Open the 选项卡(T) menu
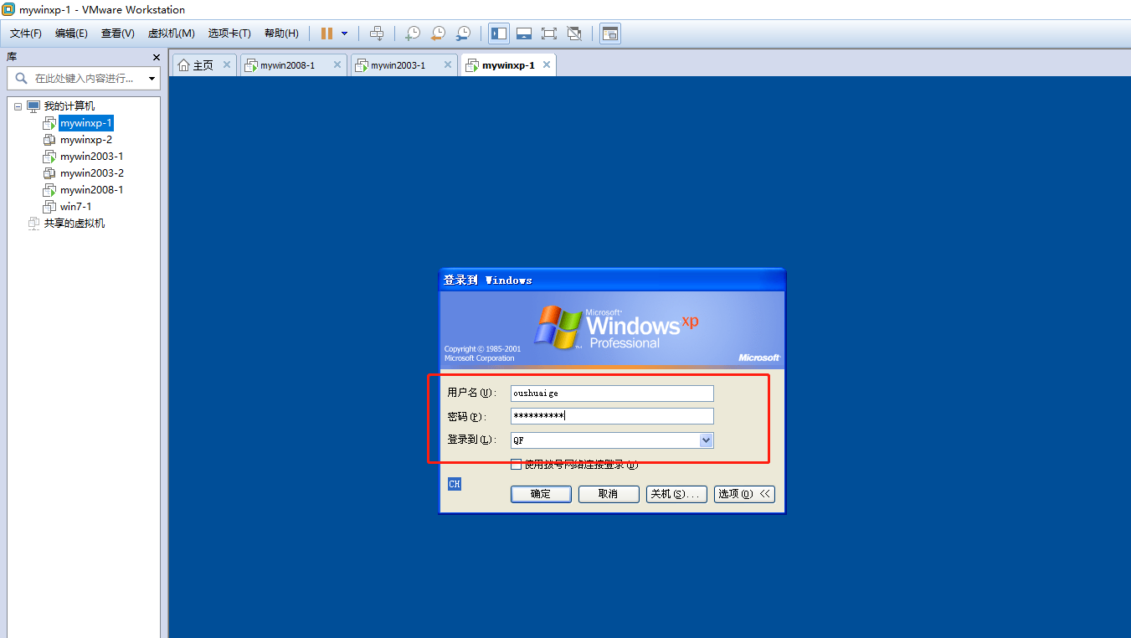Viewport: 1131px width, 638px height. tap(229, 33)
